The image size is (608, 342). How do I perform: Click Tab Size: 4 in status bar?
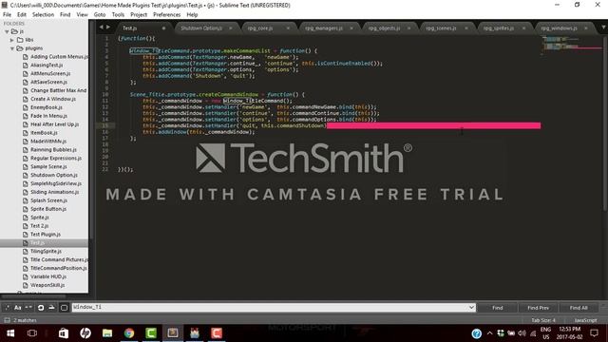tap(543, 320)
